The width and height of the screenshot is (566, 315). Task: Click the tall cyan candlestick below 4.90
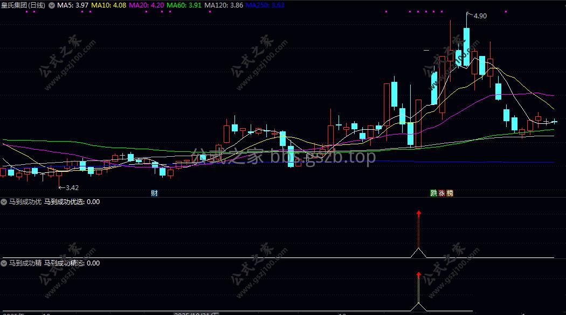coord(466,47)
